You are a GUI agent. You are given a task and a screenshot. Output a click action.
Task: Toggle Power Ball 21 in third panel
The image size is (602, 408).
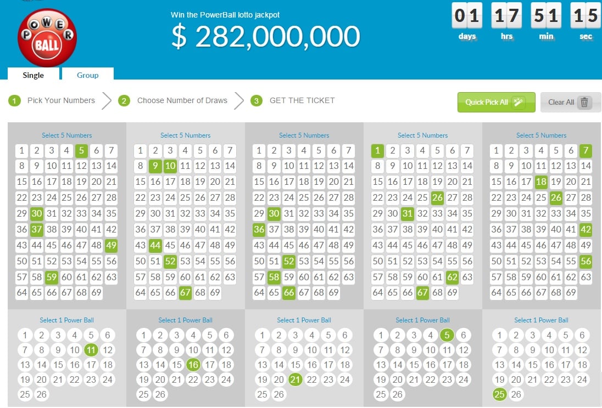tap(295, 379)
